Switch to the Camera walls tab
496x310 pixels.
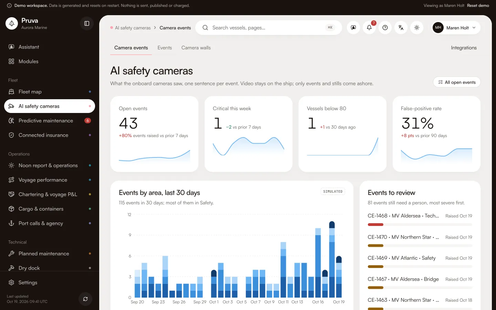pos(196,48)
